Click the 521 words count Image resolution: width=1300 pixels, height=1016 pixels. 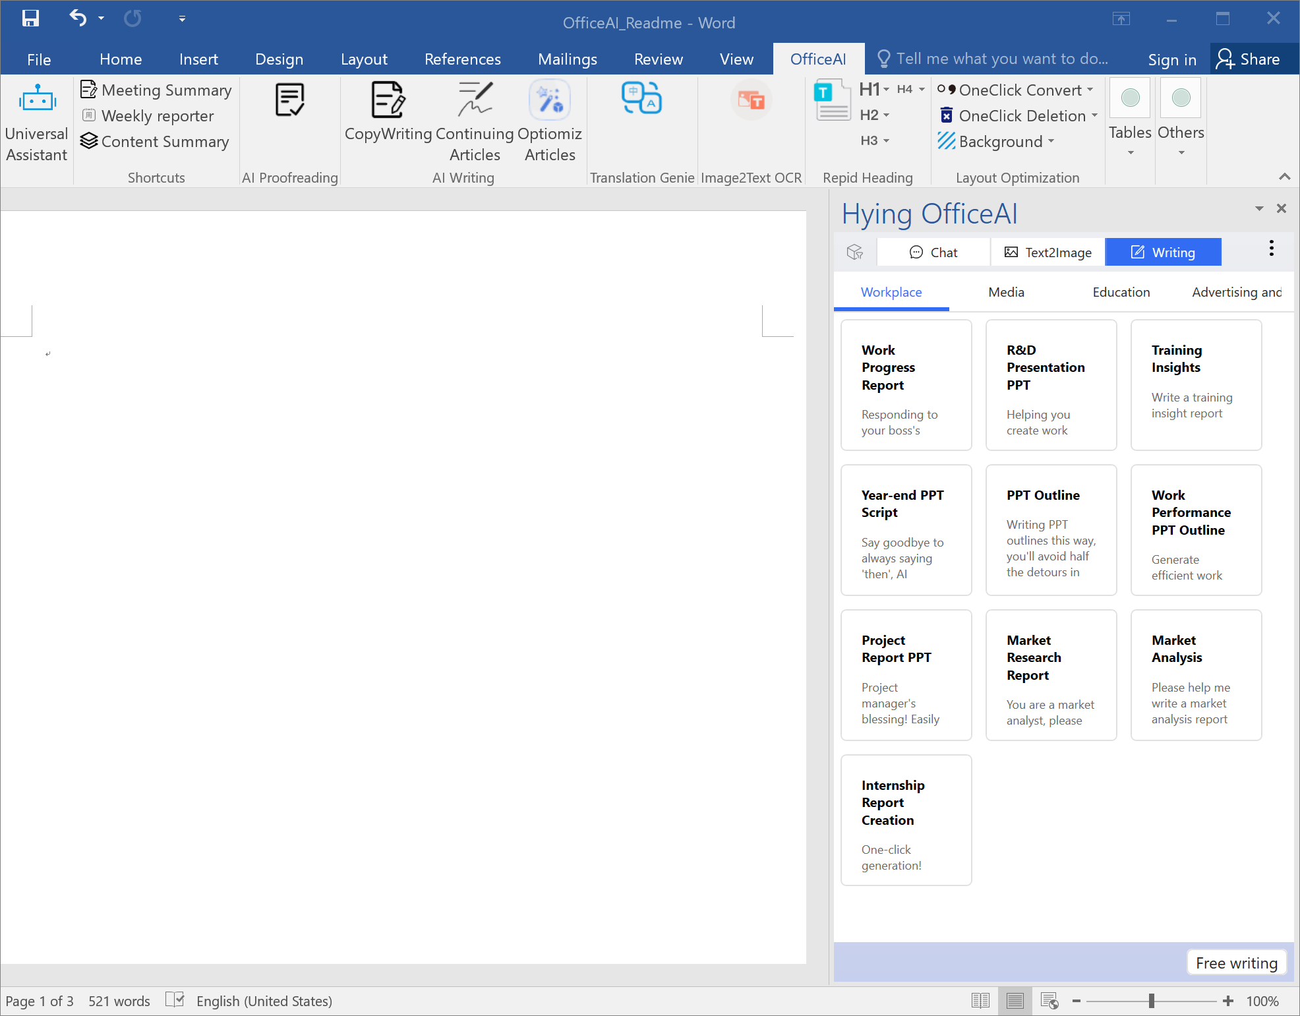[119, 1001]
